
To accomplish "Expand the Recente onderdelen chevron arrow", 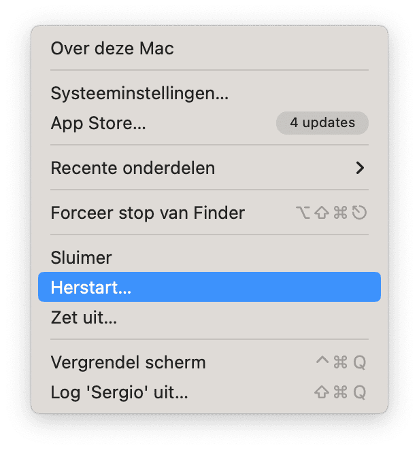I will [360, 167].
